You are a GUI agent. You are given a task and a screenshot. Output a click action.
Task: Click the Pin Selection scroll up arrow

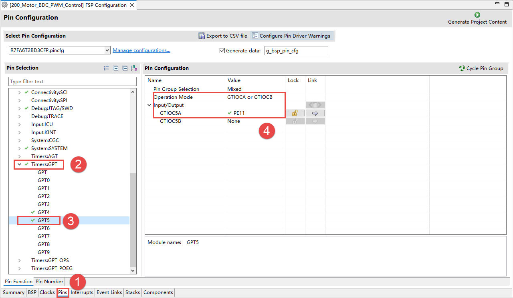(133, 92)
